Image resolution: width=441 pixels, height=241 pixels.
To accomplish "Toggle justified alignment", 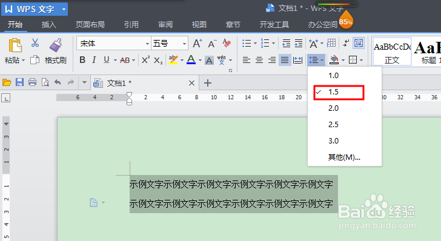I will [285, 60].
